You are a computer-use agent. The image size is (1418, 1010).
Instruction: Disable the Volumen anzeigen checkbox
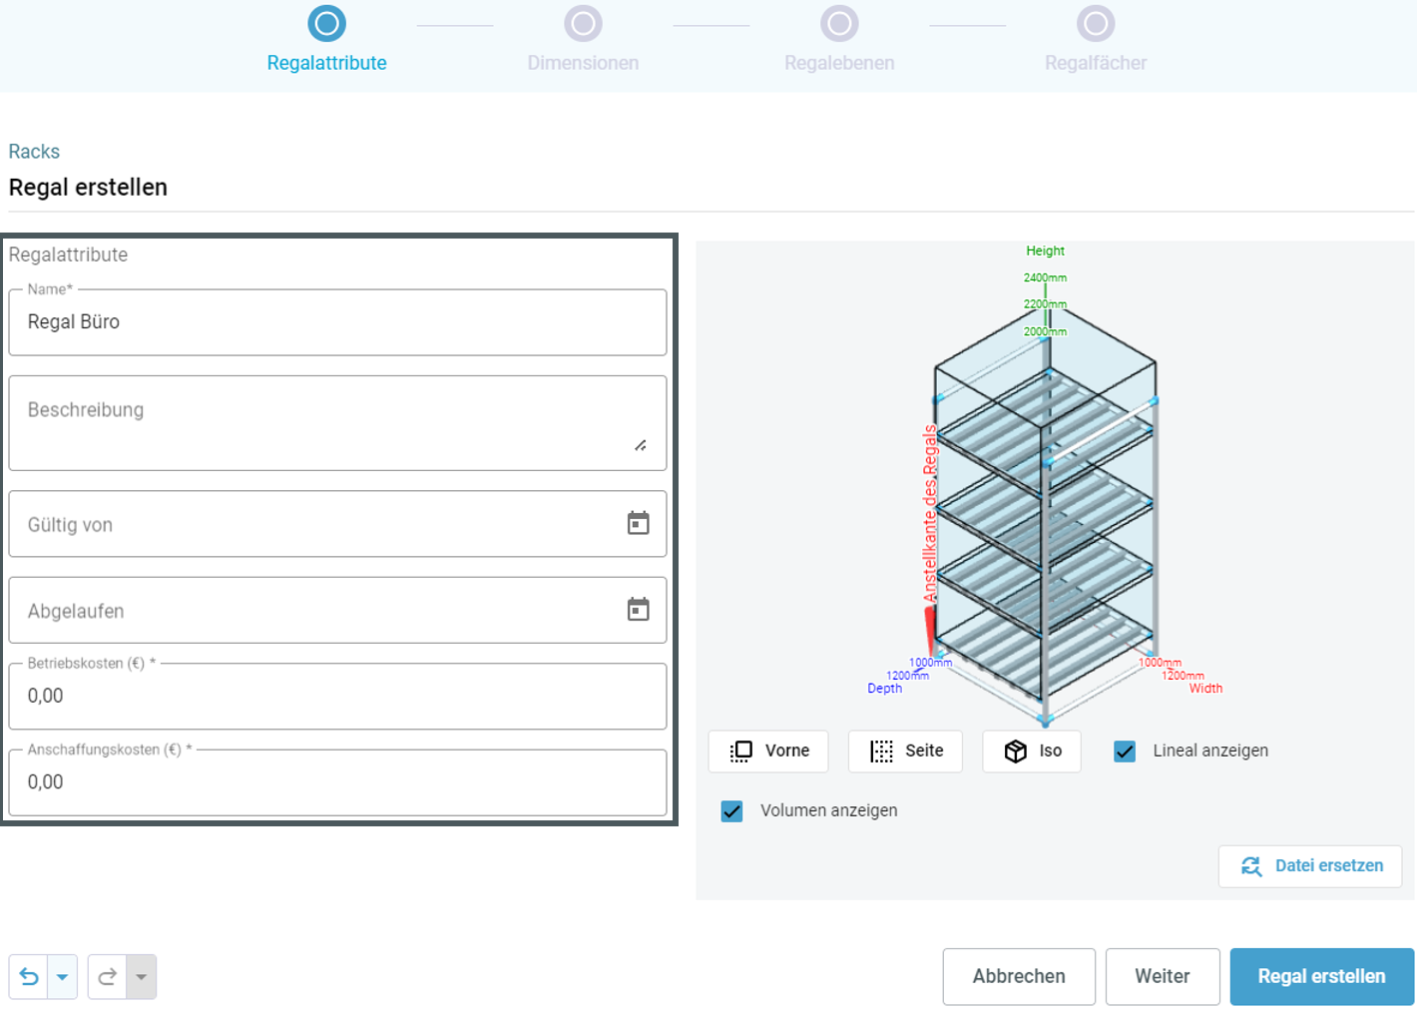tap(731, 810)
